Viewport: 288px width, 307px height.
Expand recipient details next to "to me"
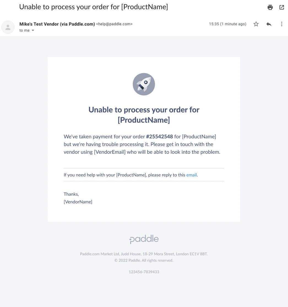[33, 31]
